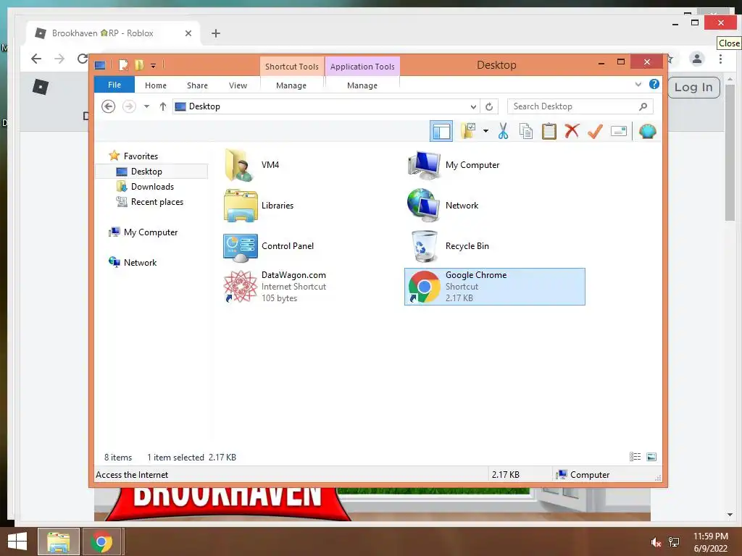Refresh the Desktop folder view

click(489, 106)
